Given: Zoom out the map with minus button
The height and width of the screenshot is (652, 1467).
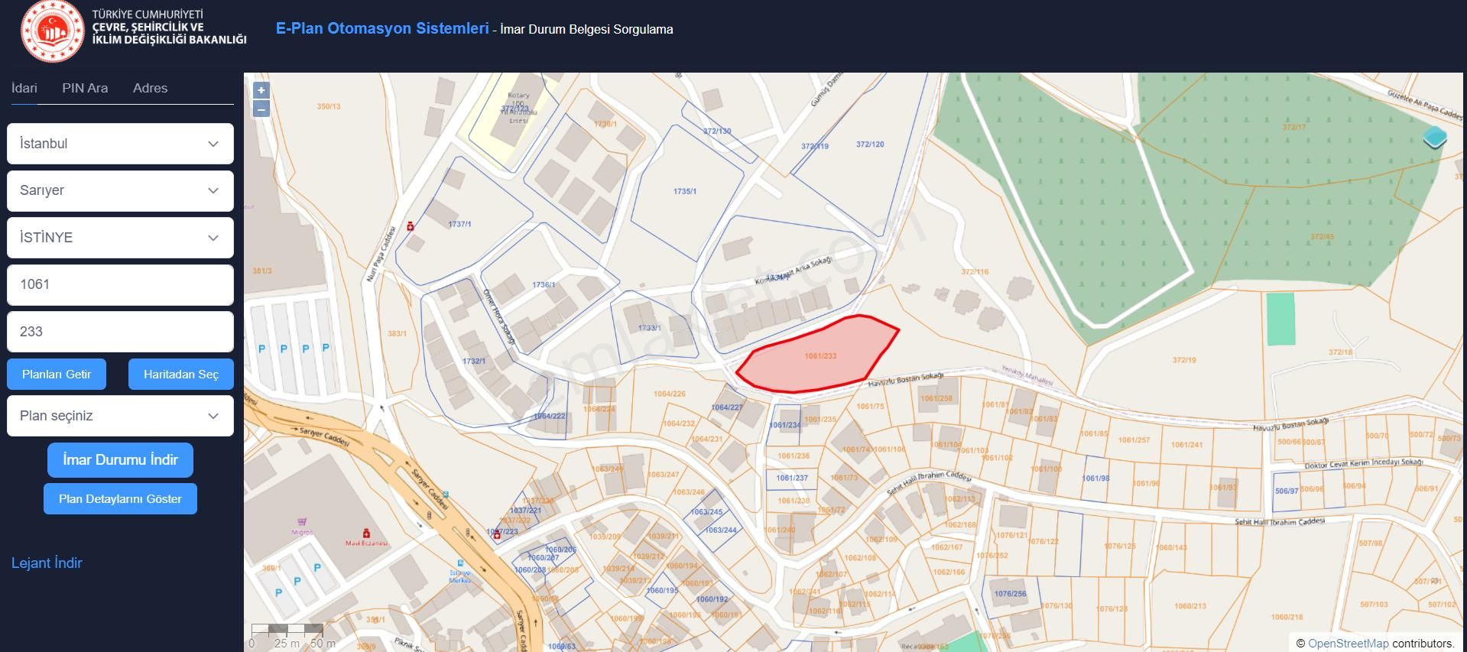Looking at the screenshot, I should 261,109.
